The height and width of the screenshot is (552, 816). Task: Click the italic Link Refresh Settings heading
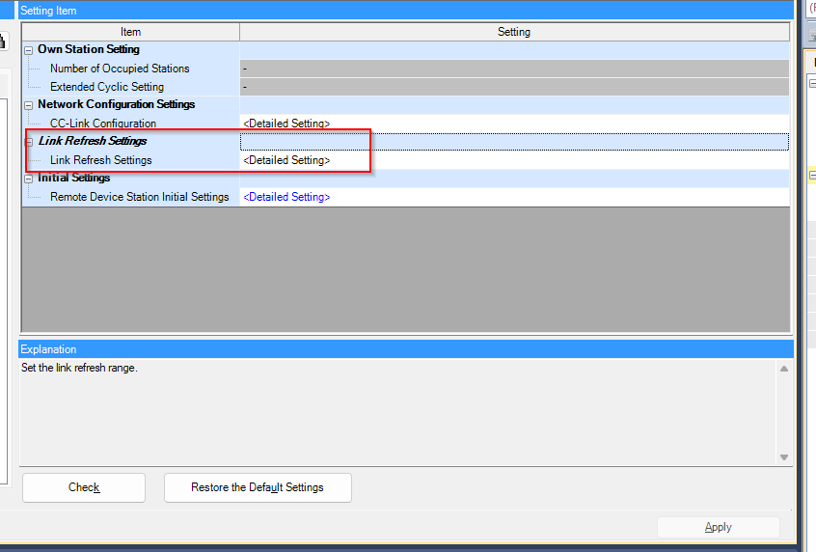click(93, 141)
